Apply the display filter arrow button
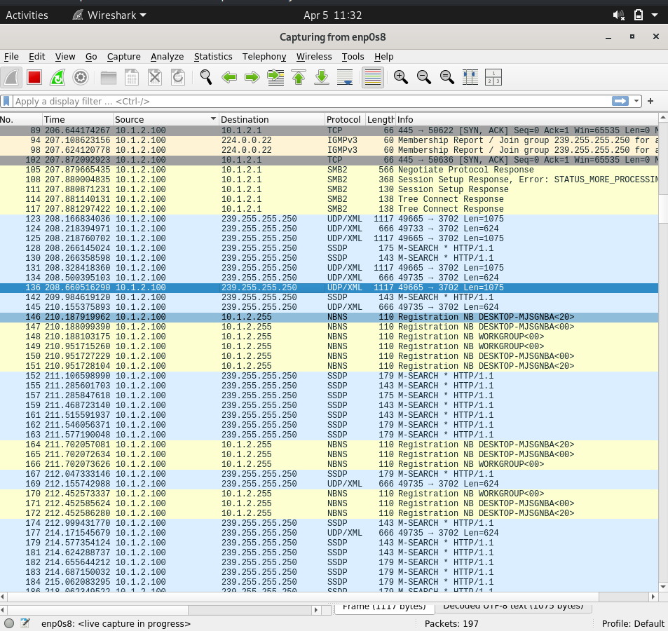 coord(620,102)
